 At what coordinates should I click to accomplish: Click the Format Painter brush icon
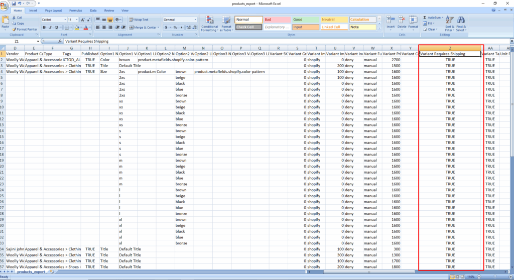coord(14,29)
